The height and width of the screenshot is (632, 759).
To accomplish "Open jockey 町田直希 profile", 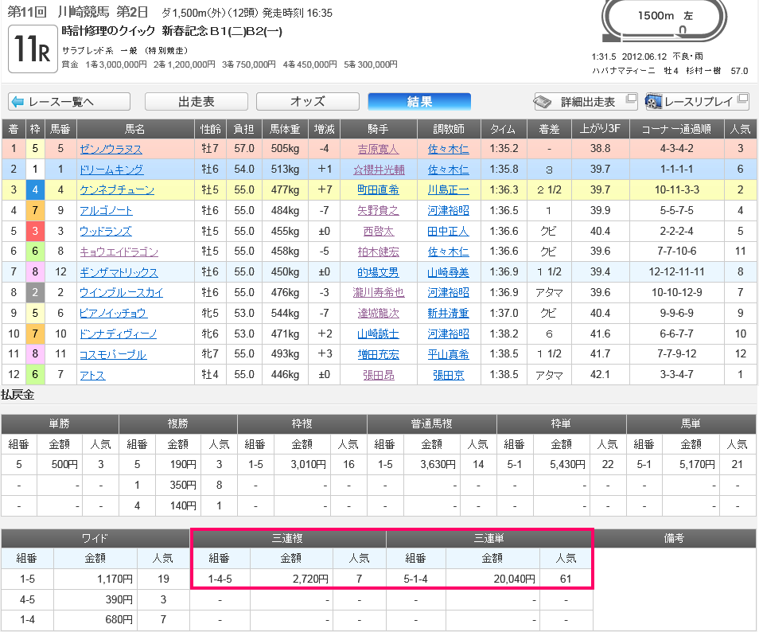I will [378, 190].
